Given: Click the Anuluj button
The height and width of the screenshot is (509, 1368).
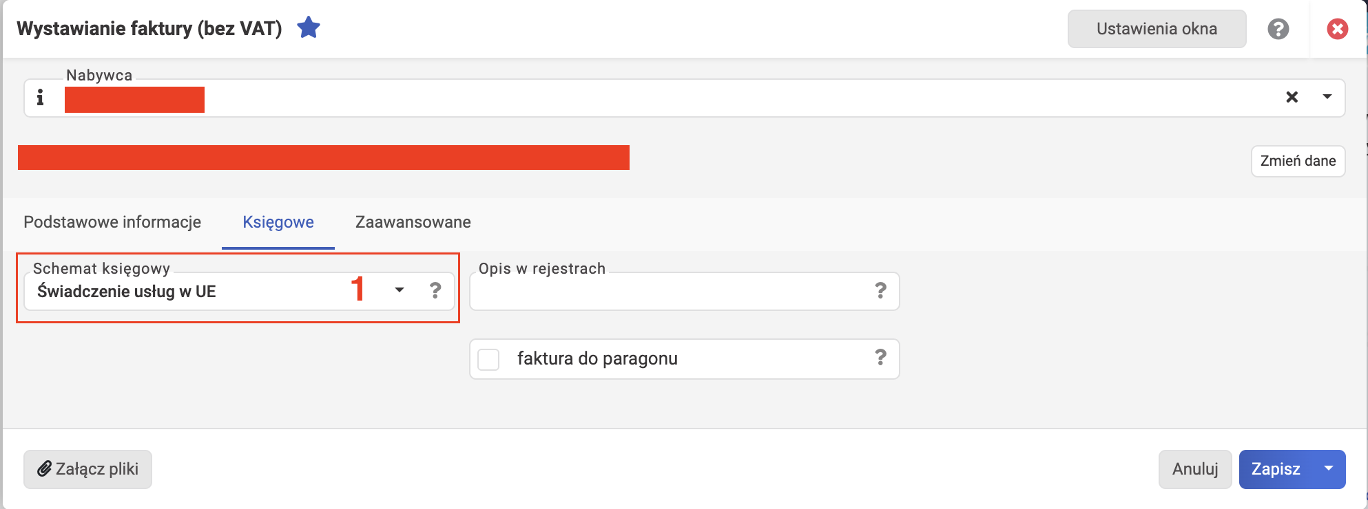Looking at the screenshot, I should click(x=1195, y=469).
